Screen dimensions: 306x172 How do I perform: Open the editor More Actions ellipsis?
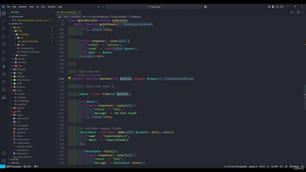pos(302,12)
